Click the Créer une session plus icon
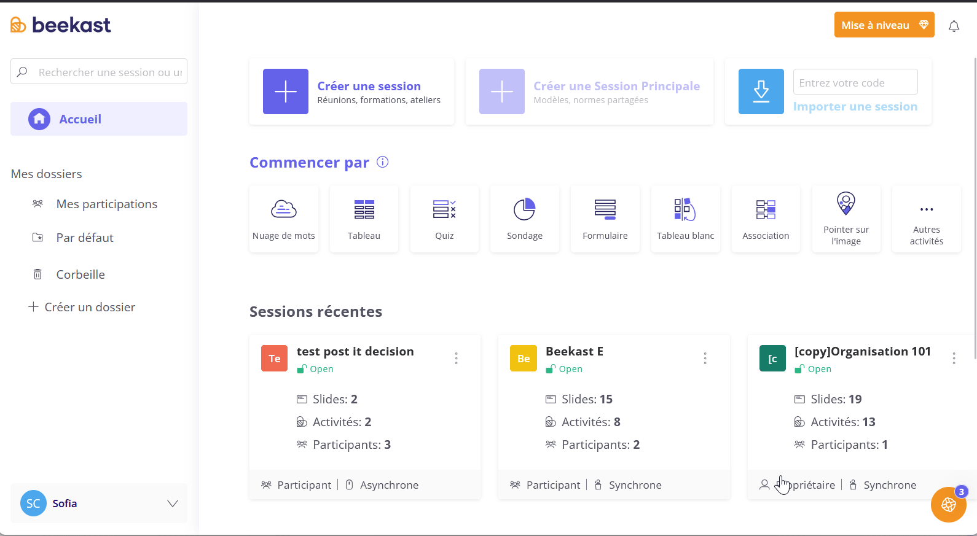 [286, 91]
